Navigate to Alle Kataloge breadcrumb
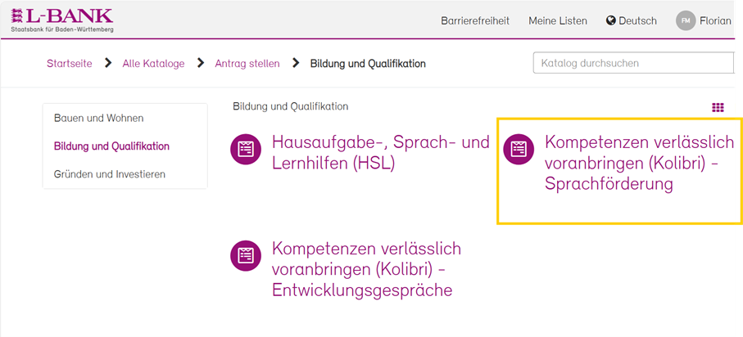This screenshot has height=337, width=743. (x=153, y=63)
